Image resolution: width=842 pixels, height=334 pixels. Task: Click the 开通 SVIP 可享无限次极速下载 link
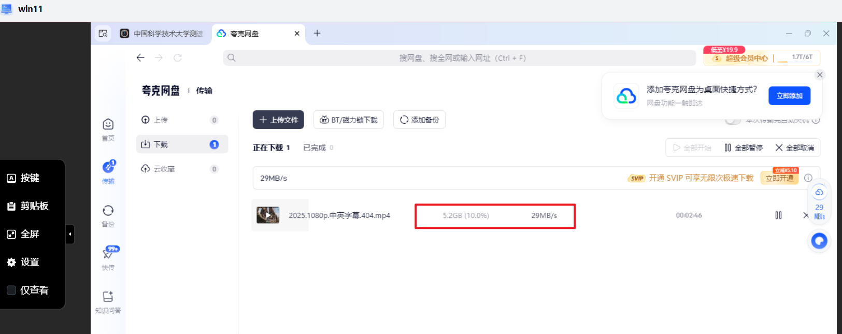click(701, 178)
